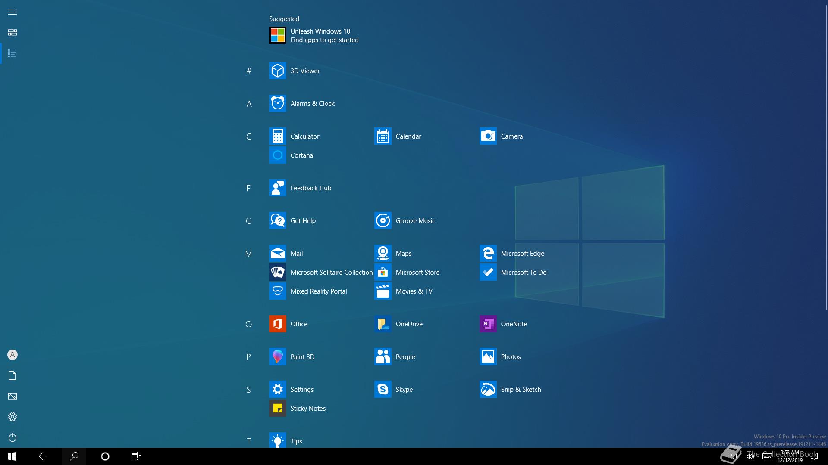Open the Calendar app icon
The height and width of the screenshot is (465, 828).
[383, 136]
